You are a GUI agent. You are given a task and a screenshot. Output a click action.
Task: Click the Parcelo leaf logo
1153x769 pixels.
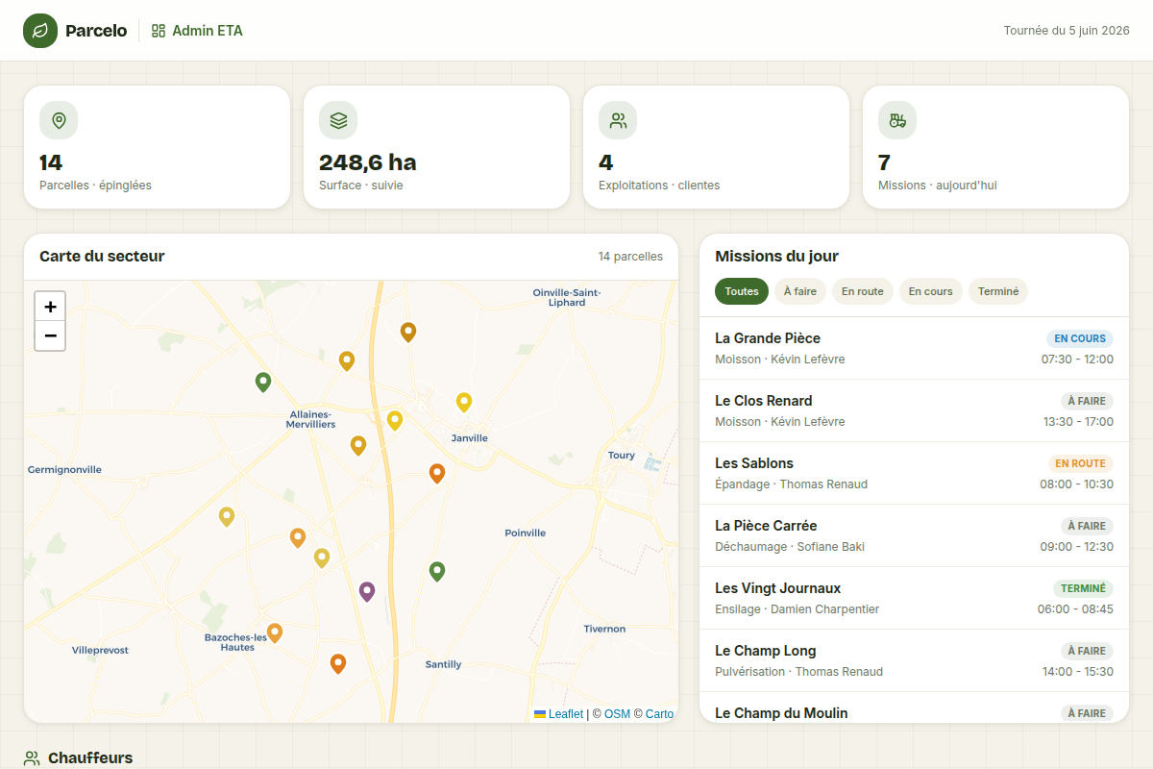tap(40, 31)
